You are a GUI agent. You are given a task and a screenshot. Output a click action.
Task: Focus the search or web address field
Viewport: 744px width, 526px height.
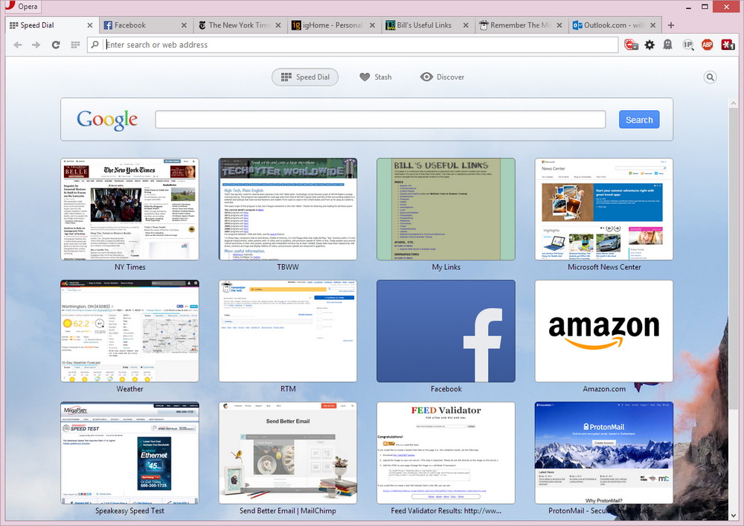(x=361, y=45)
